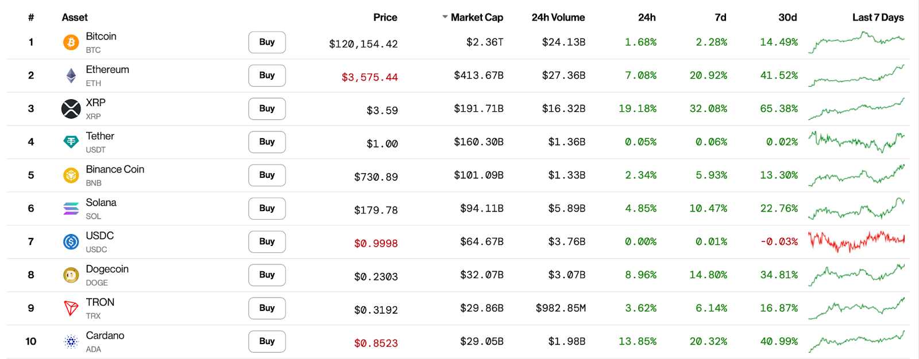919x359 pixels.
Task: Click the Bitcoin orange logo icon
Action: click(71, 42)
